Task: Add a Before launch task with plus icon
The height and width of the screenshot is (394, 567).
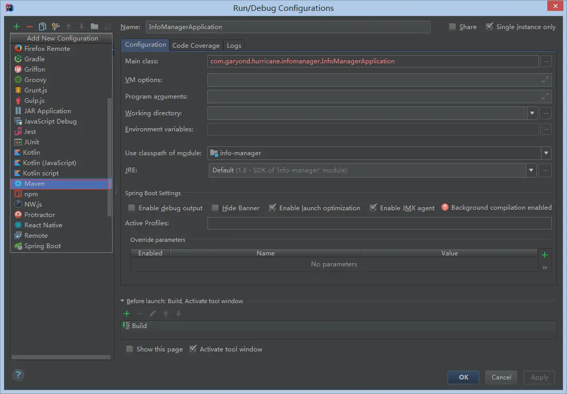Action: 127,314
